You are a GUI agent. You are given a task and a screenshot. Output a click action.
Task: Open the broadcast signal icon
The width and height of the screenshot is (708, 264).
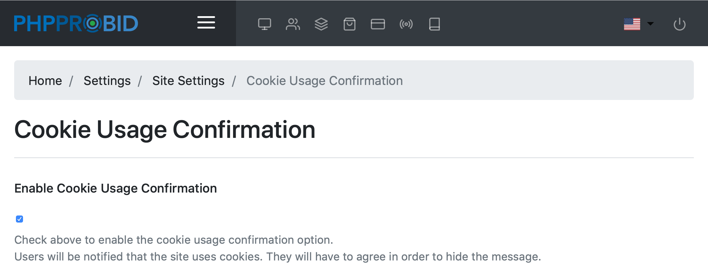coord(406,24)
